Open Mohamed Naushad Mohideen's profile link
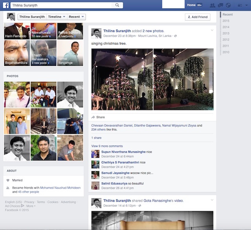Viewport: 251px width, 230px height. tap(60, 188)
